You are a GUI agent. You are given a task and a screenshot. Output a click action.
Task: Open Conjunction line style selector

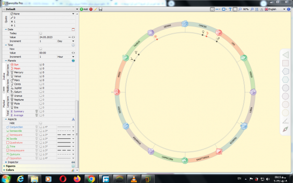pyautogui.click(x=66, y=127)
